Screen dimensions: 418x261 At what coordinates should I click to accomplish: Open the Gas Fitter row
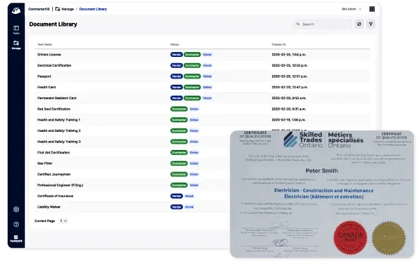(x=132, y=163)
